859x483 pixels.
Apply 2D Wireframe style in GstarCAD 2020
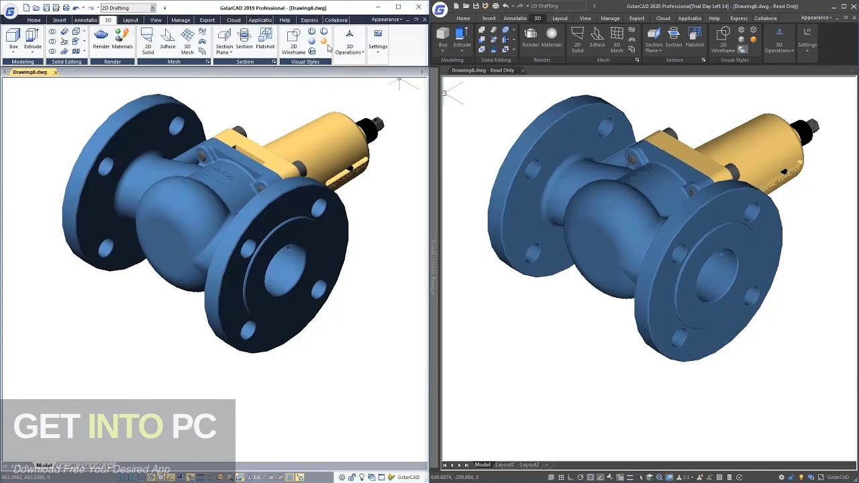[723, 40]
